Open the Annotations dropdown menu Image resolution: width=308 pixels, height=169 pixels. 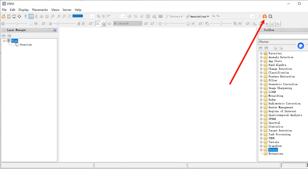point(197,17)
